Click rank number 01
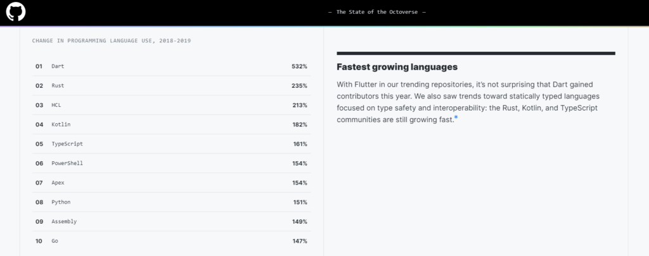This screenshot has height=256, width=649. [x=39, y=66]
